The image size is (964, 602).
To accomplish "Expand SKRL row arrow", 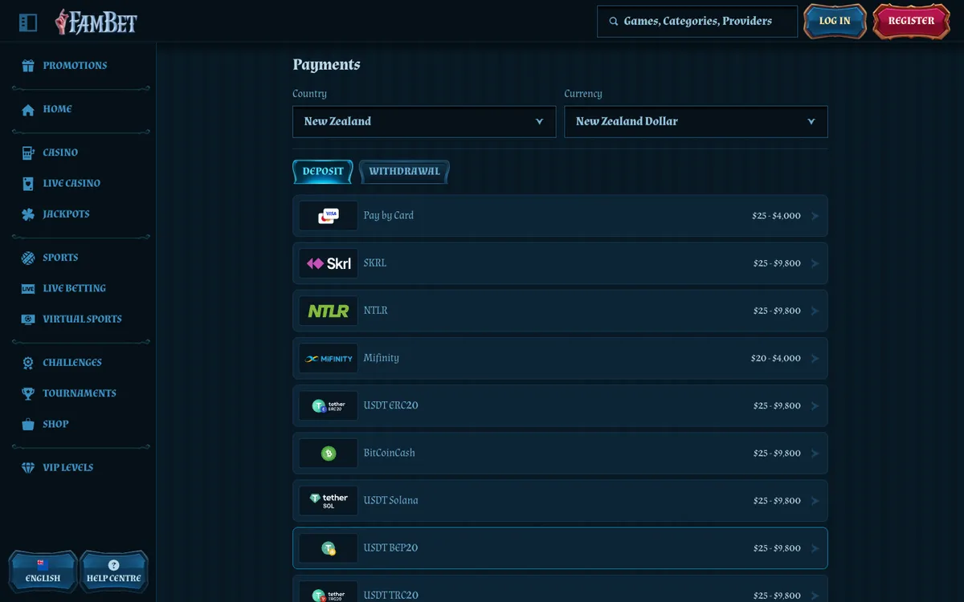I will pos(815,263).
